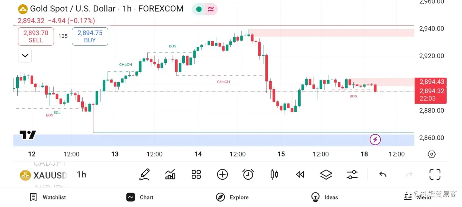Tap the 2,894.75 BUY button
The height and width of the screenshot is (207, 462).
pos(90,37)
